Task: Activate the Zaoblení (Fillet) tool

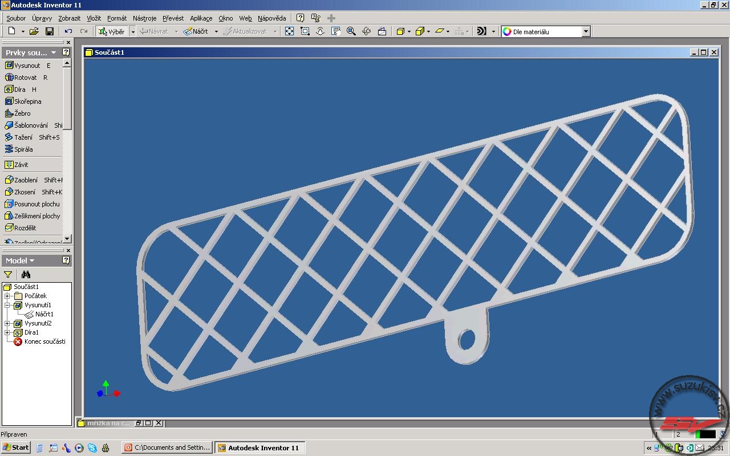Action: click(26, 180)
